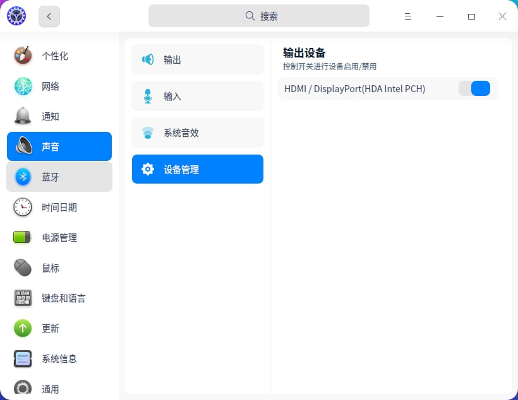Open 系统信息 settings
The image size is (518, 400).
pyautogui.click(x=59, y=359)
